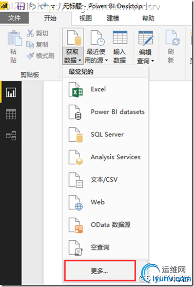Click the 编辑查询 table-pencil icon

click(146, 38)
